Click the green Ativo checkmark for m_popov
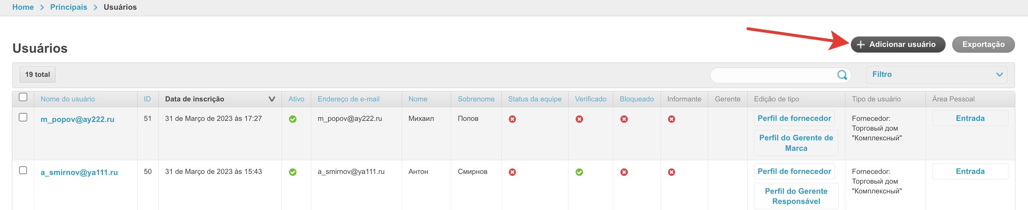Image resolution: width=1028 pixels, height=210 pixels. click(292, 119)
